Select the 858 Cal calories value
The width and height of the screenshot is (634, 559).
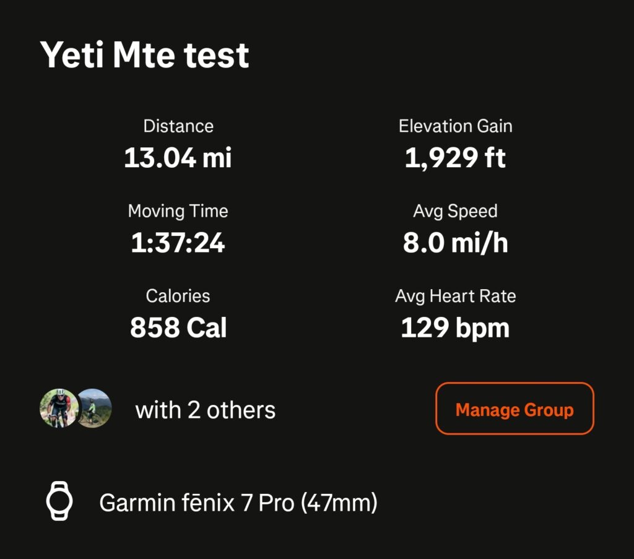(178, 327)
